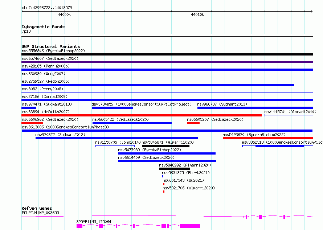Image resolution: width=323 pixels, height=230 pixels.
Task: Select the nsv6614409 blue bar
Action: click(167, 161)
